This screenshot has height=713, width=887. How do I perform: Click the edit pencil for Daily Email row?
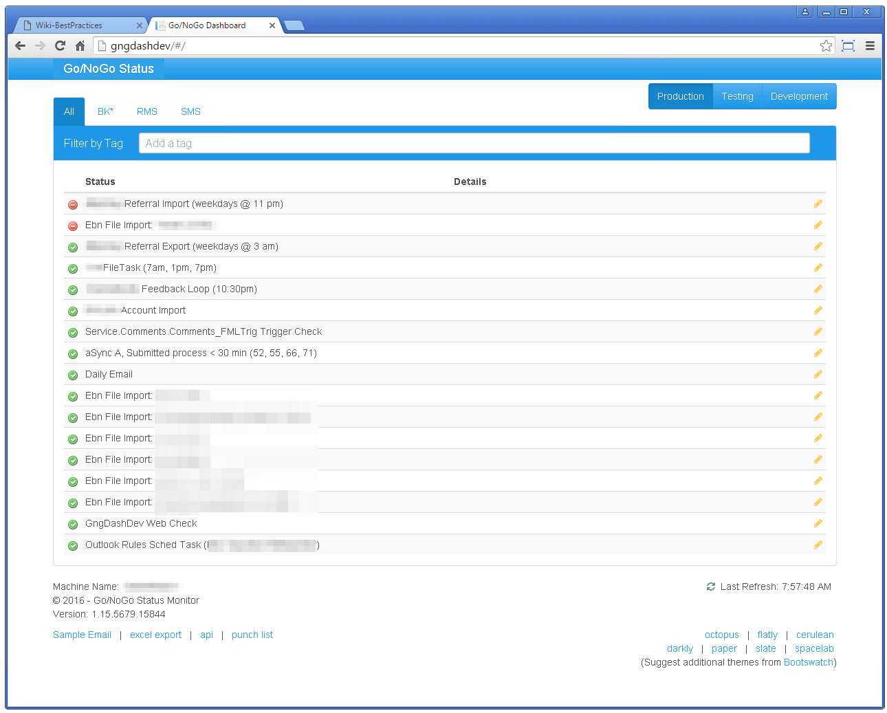(818, 374)
